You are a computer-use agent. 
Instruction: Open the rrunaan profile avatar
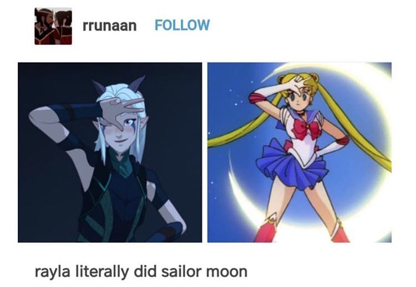point(53,26)
